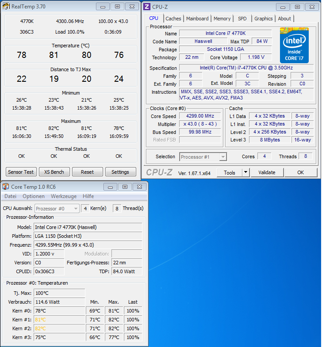The height and width of the screenshot is (347, 322).
Task: Open RealTemp Settings
Action: pos(120,172)
